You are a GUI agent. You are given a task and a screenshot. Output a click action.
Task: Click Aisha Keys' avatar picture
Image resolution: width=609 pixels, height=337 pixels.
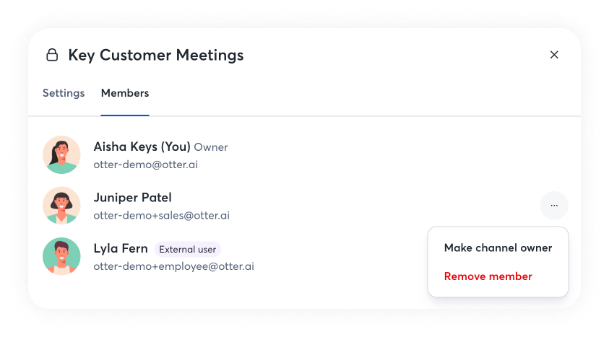pos(61,154)
